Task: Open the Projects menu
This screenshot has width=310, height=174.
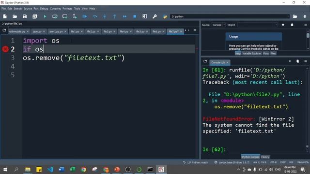Action: pos(67,9)
